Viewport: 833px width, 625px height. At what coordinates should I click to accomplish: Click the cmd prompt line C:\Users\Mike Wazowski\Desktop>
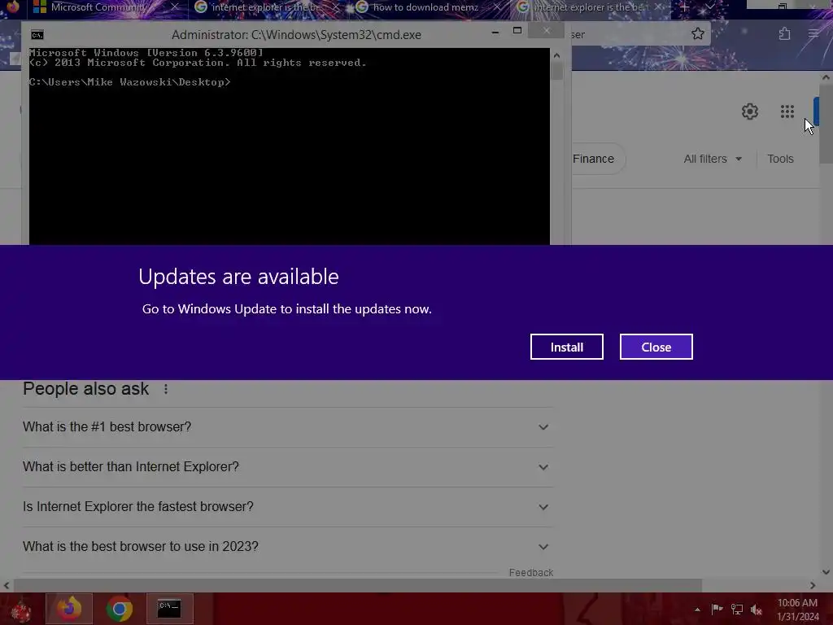pyautogui.click(x=129, y=82)
